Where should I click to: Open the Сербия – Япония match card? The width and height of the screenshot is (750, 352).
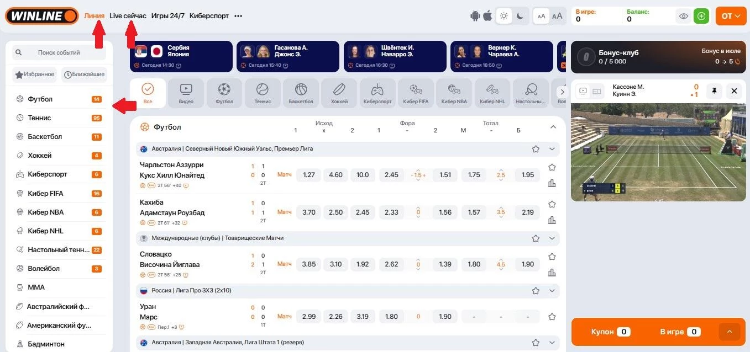[181, 56]
